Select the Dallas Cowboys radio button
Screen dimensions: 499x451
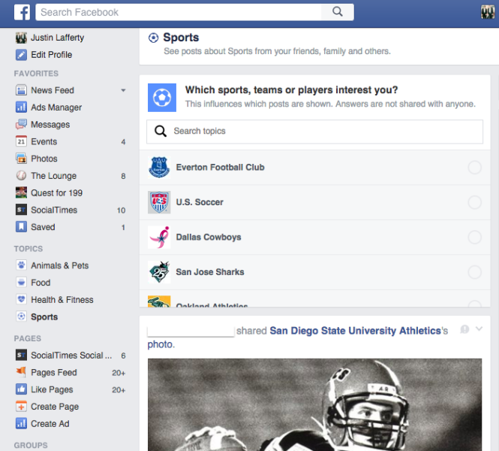474,238
